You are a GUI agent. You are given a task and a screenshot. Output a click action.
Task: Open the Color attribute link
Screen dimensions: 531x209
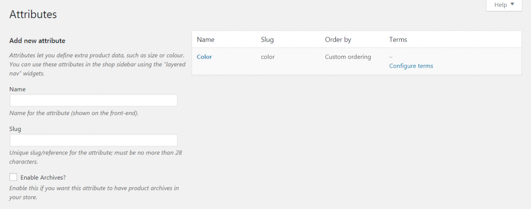204,57
